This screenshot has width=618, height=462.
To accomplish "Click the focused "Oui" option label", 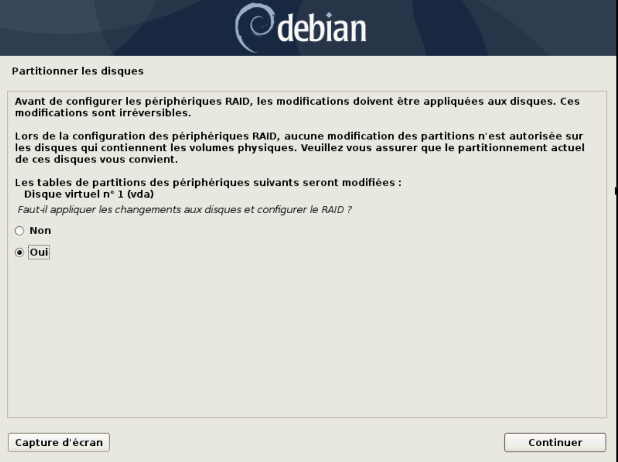I will click(x=39, y=252).
